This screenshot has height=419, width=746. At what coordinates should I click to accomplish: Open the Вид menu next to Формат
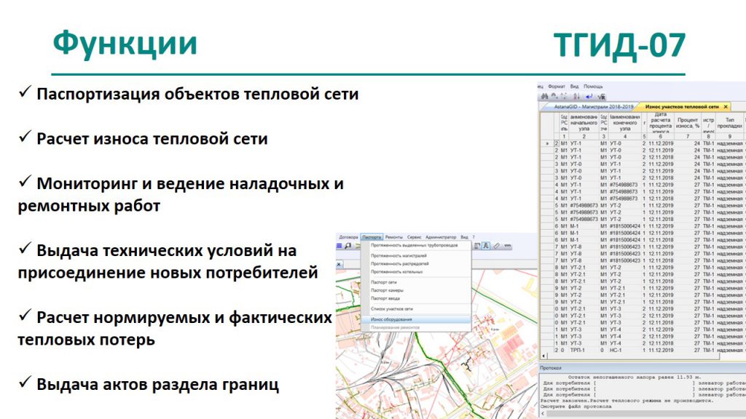574,87
